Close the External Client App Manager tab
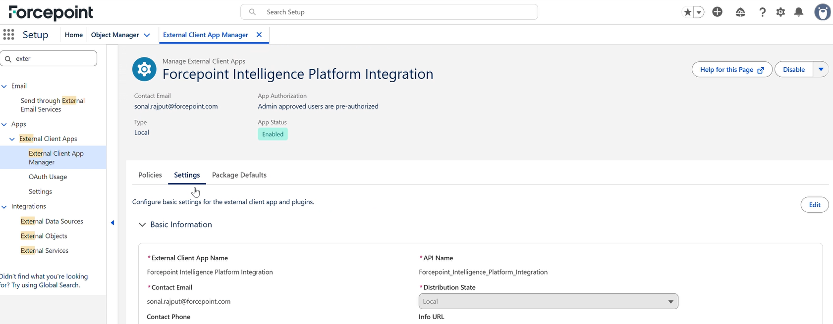Screen dimensions: 833x324 pyautogui.click(x=259, y=35)
